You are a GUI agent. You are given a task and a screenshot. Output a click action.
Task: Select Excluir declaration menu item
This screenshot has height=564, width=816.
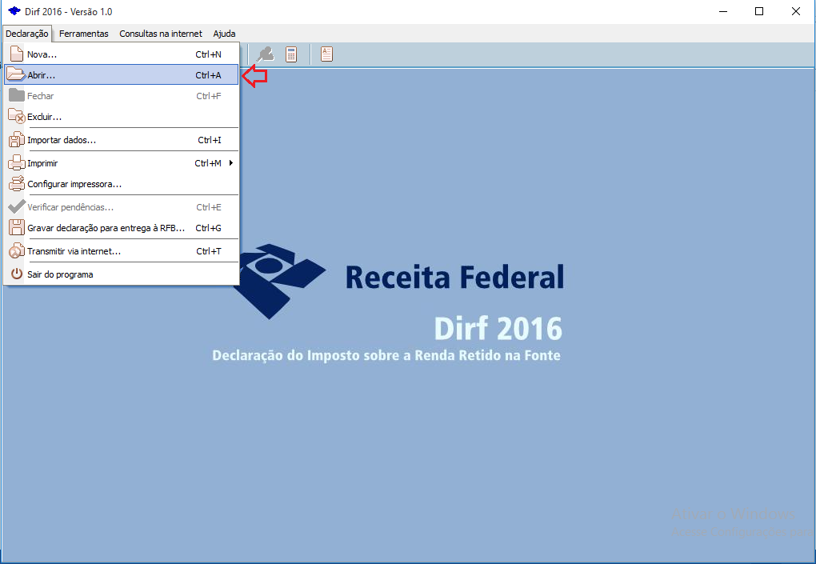[x=121, y=117]
